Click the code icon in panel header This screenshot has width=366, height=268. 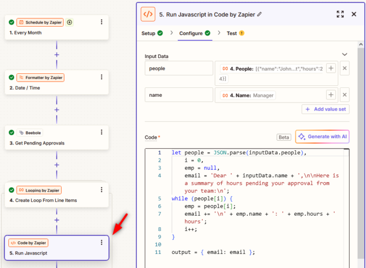tap(148, 14)
